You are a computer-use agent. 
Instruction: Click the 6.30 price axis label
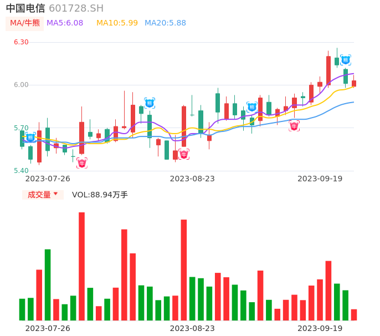click(21, 42)
